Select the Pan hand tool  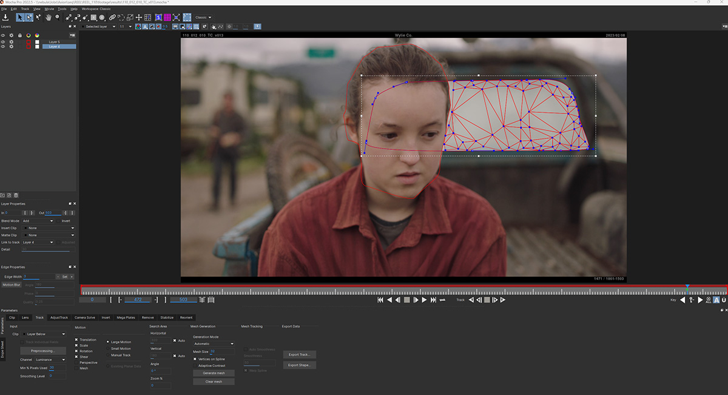(48, 18)
